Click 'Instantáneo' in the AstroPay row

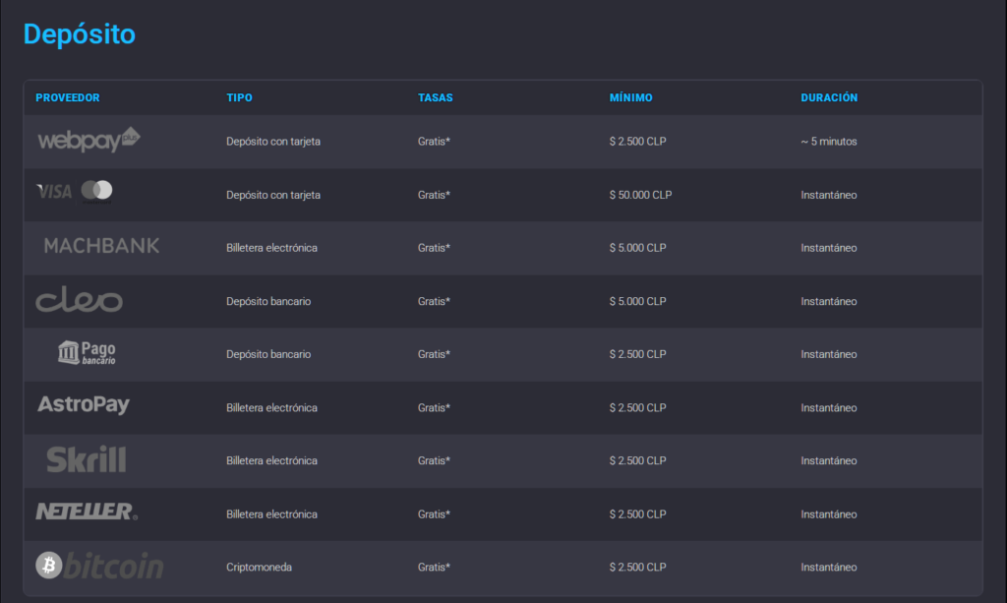click(x=828, y=408)
